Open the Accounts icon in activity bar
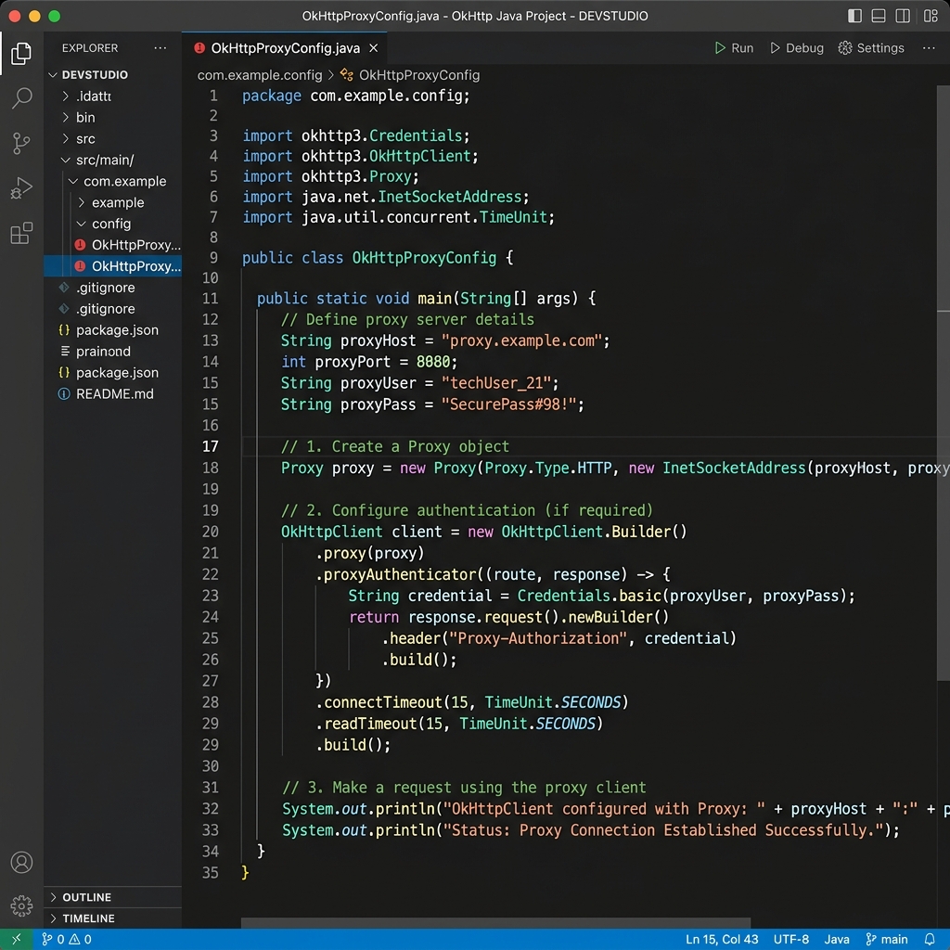Viewport: 950px width, 950px height. [x=21, y=862]
